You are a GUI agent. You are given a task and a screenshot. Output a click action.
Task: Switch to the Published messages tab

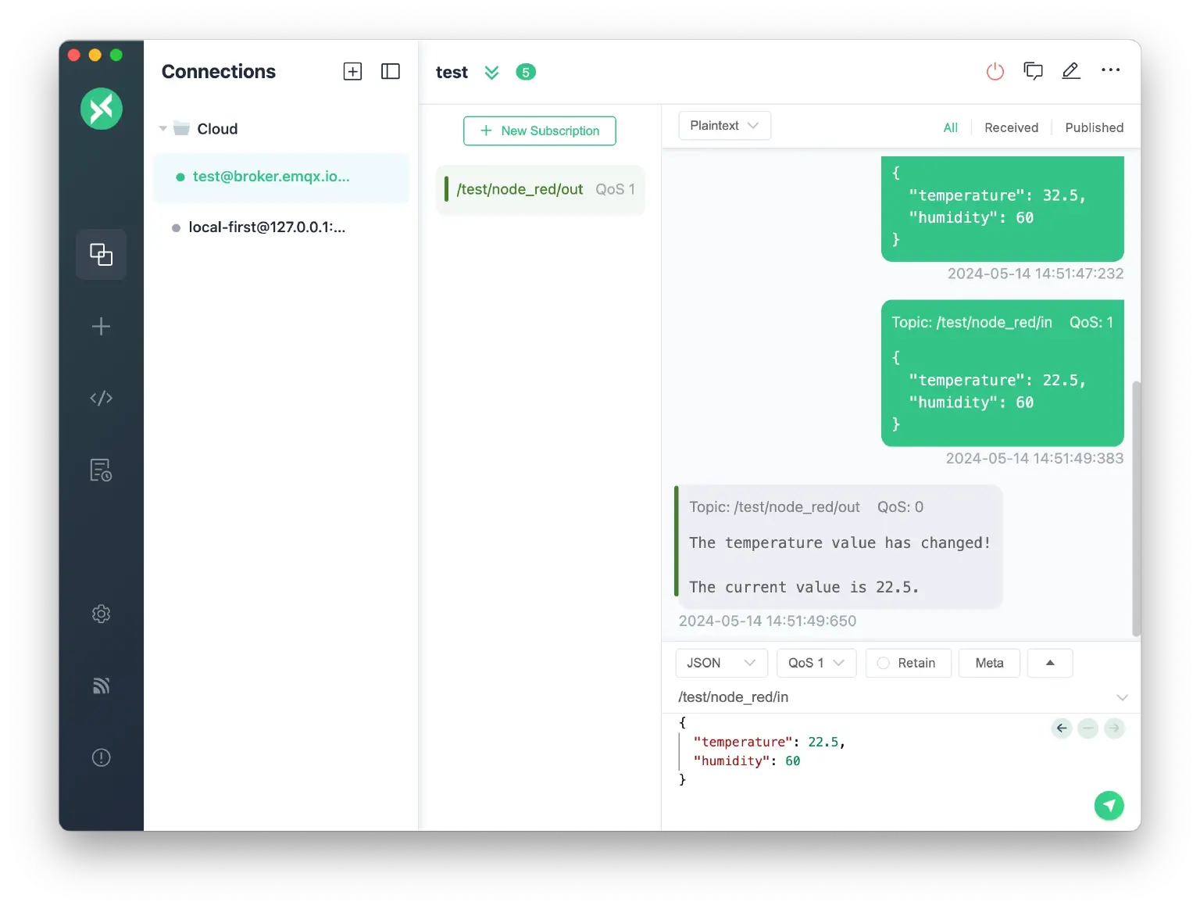tap(1094, 127)
